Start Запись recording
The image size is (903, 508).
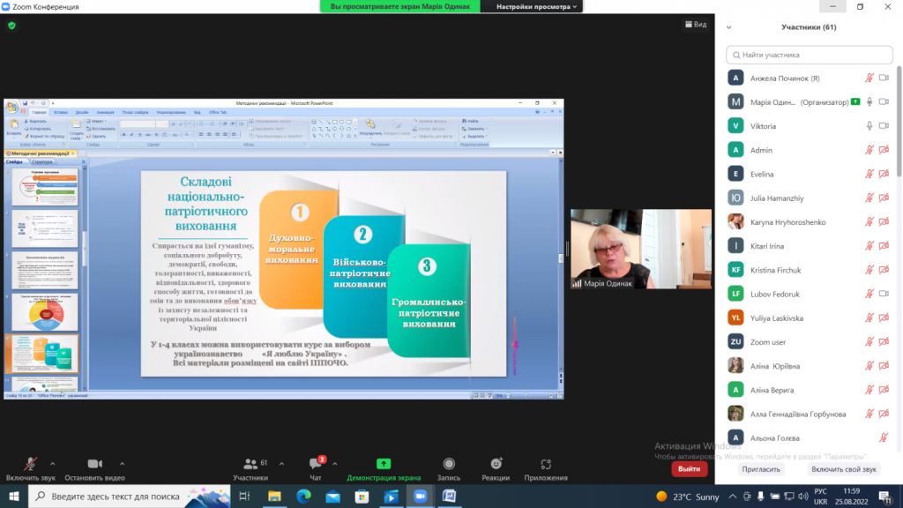point(449,469)
